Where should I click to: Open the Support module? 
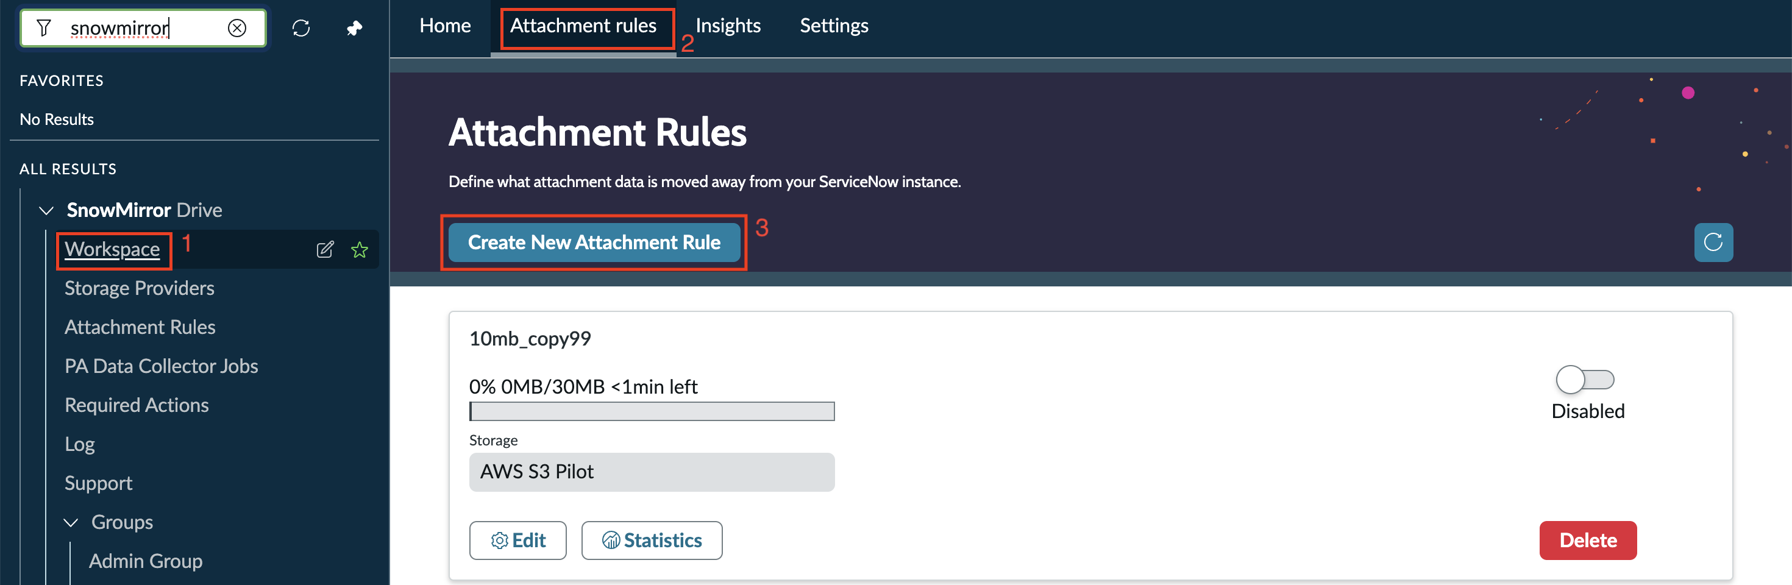pos(98,483)
